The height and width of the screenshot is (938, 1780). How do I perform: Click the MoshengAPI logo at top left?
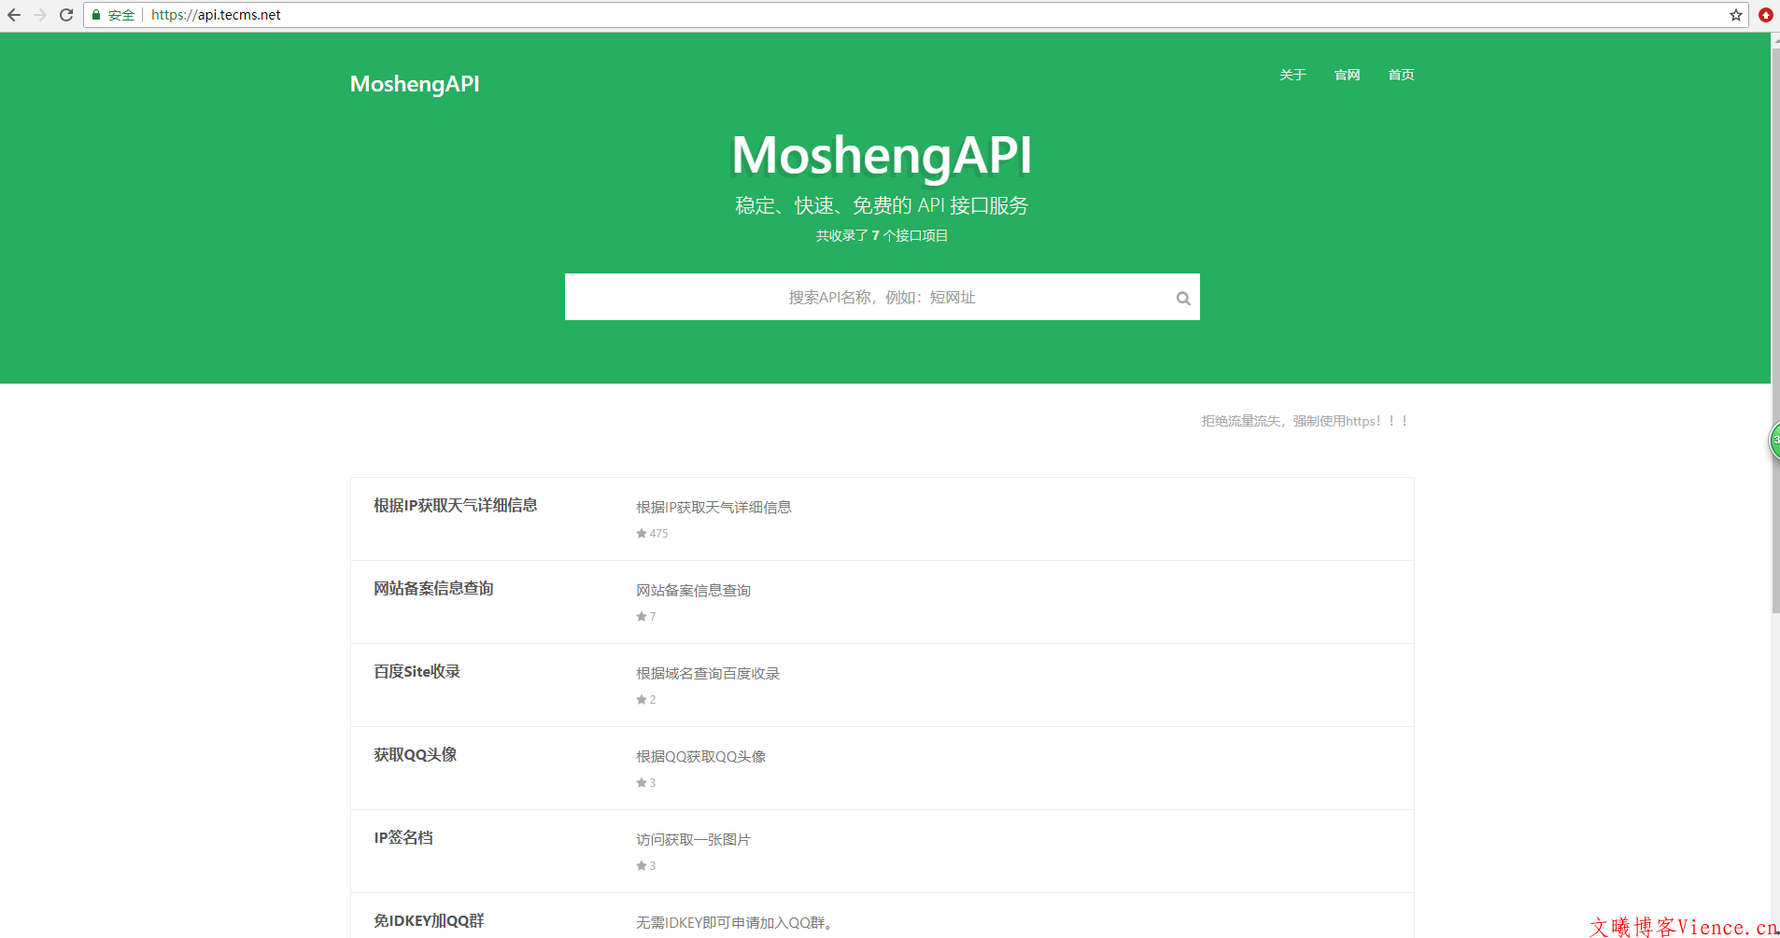click(415, 84)
